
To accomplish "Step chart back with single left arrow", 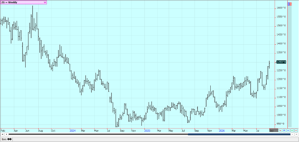I will 7,134.
